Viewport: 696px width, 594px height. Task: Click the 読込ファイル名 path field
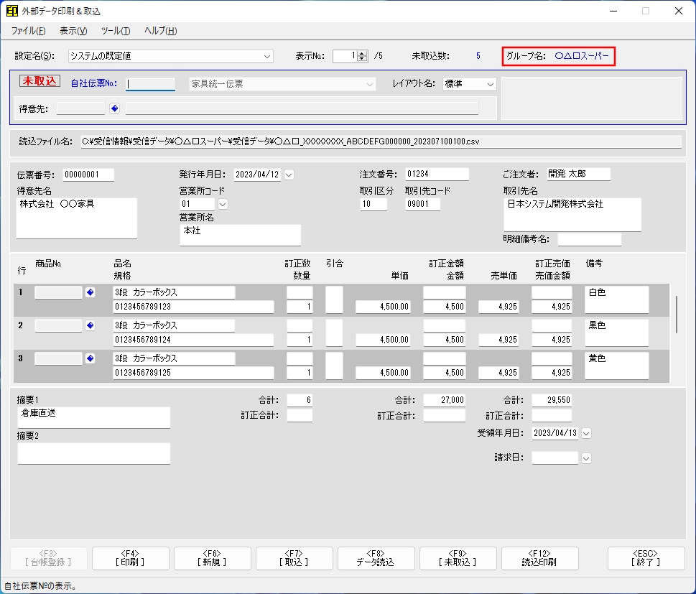[381, 141]
